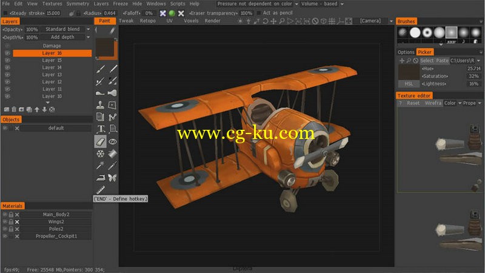The height and width of the screenshot is (273, 485).
Task: Click the pan move cross icon
Action: pyautogui.click(x=273, y=21)
